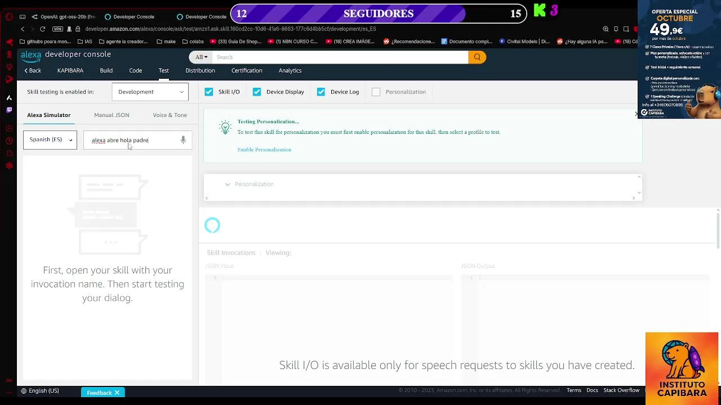The height and width of the screenshot is (405, 721).
Task: Open the Code tab
Action: (x=135, y=70)
